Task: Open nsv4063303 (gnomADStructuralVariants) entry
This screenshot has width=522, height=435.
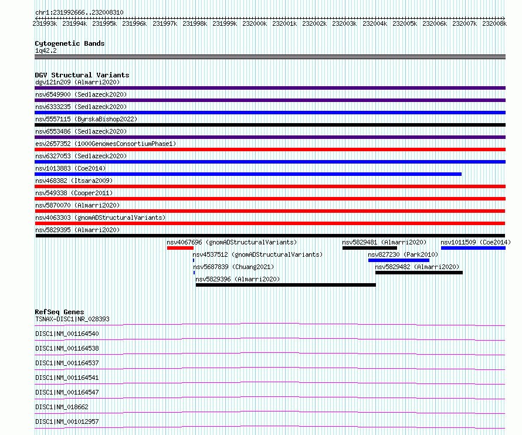Action: [x=100, y=217]
